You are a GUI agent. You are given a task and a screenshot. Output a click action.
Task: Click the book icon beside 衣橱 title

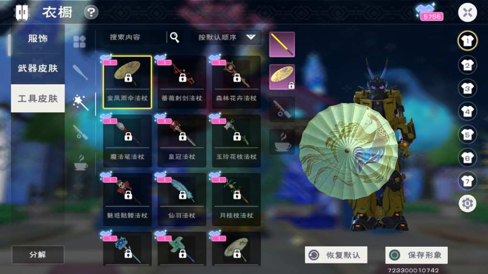point(22,12)
